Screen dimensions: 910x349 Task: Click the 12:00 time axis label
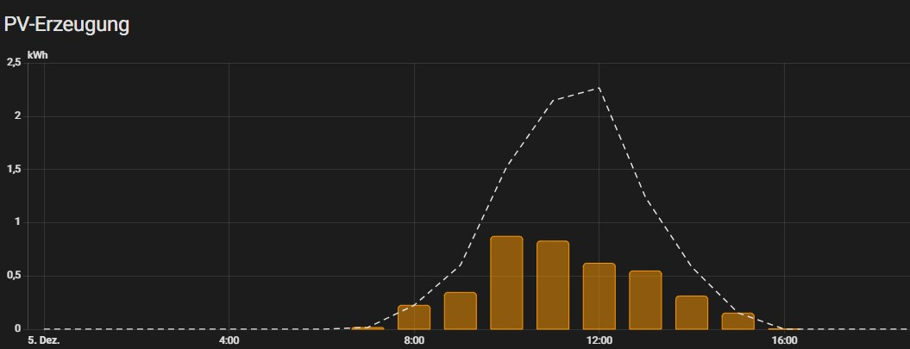point(599,341)
